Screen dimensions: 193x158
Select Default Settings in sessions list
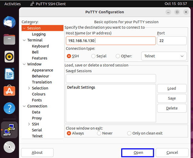[x=81, y=87]
